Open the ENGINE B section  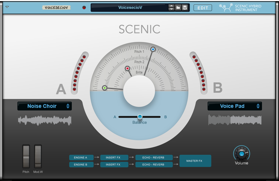[81, 164]
